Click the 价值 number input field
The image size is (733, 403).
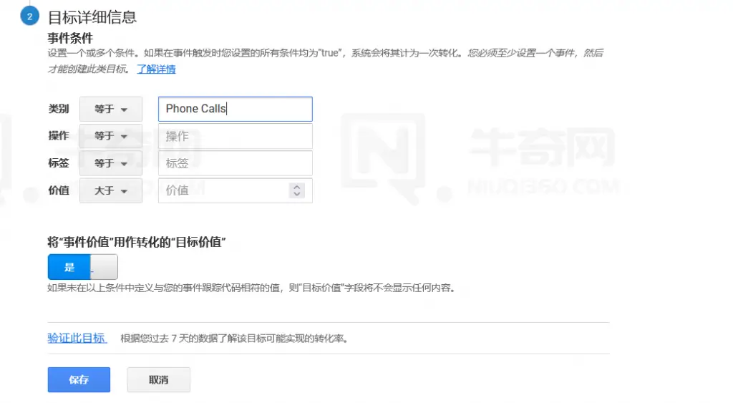click(235, 190)
